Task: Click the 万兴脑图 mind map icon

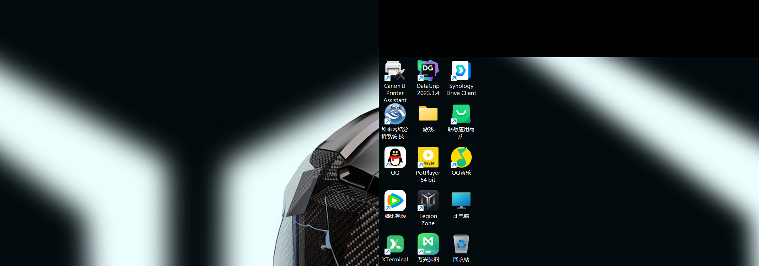Action: [x=428, y=244]
